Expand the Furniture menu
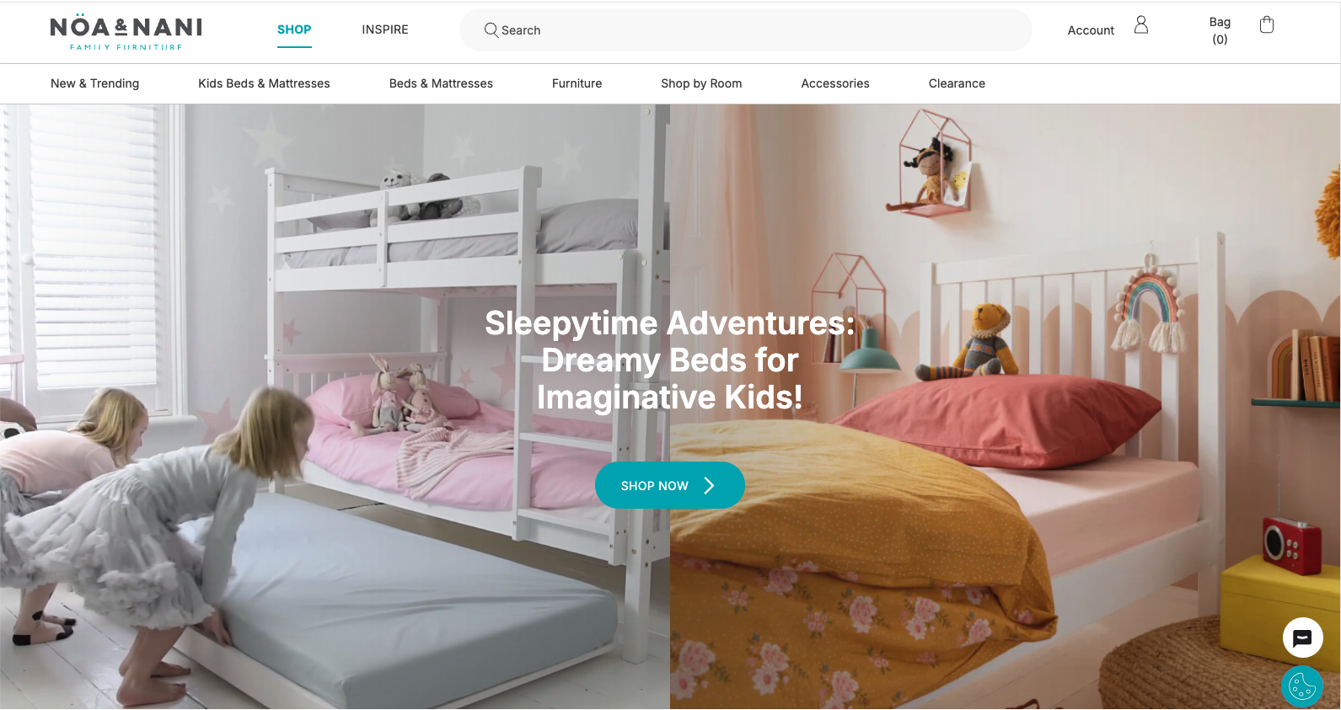The width and height of the screenshot is (1341, 710). pyautogui.click(x=577, y=83)
